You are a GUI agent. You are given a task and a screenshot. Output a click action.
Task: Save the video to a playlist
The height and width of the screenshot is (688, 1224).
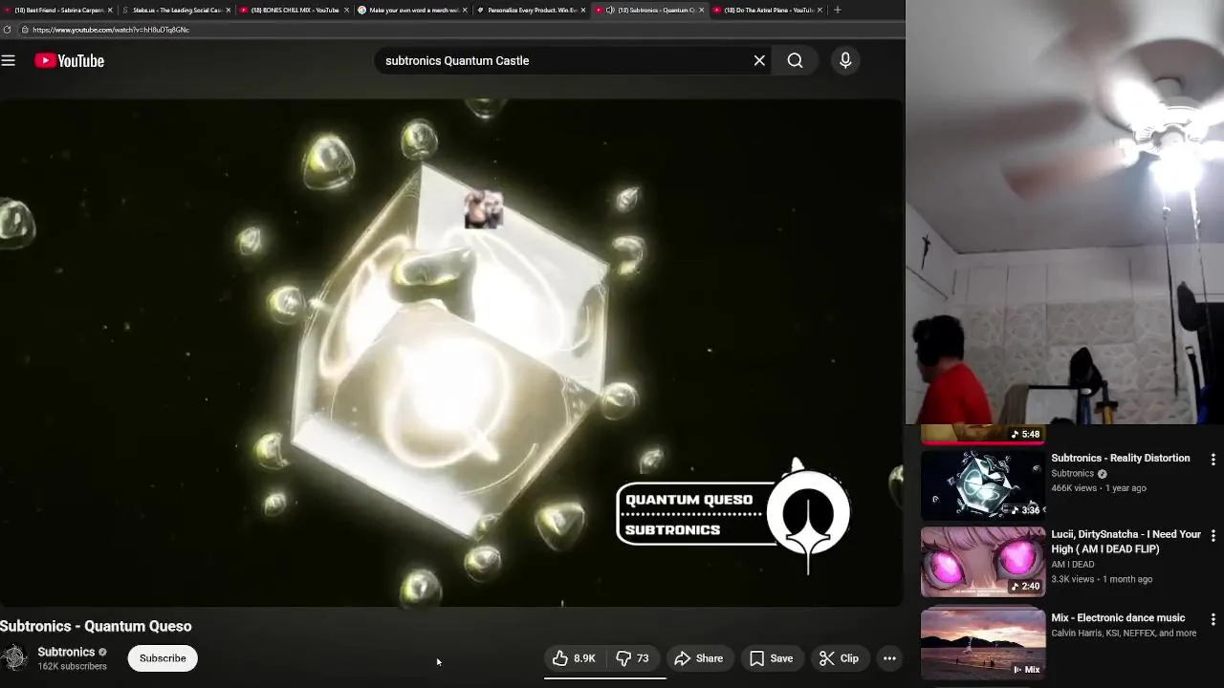pyautogui.click(x=772, y=658)
